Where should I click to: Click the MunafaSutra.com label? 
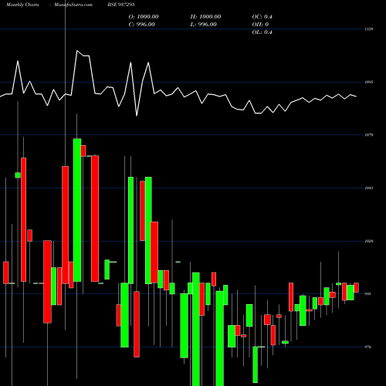(73, 5)
